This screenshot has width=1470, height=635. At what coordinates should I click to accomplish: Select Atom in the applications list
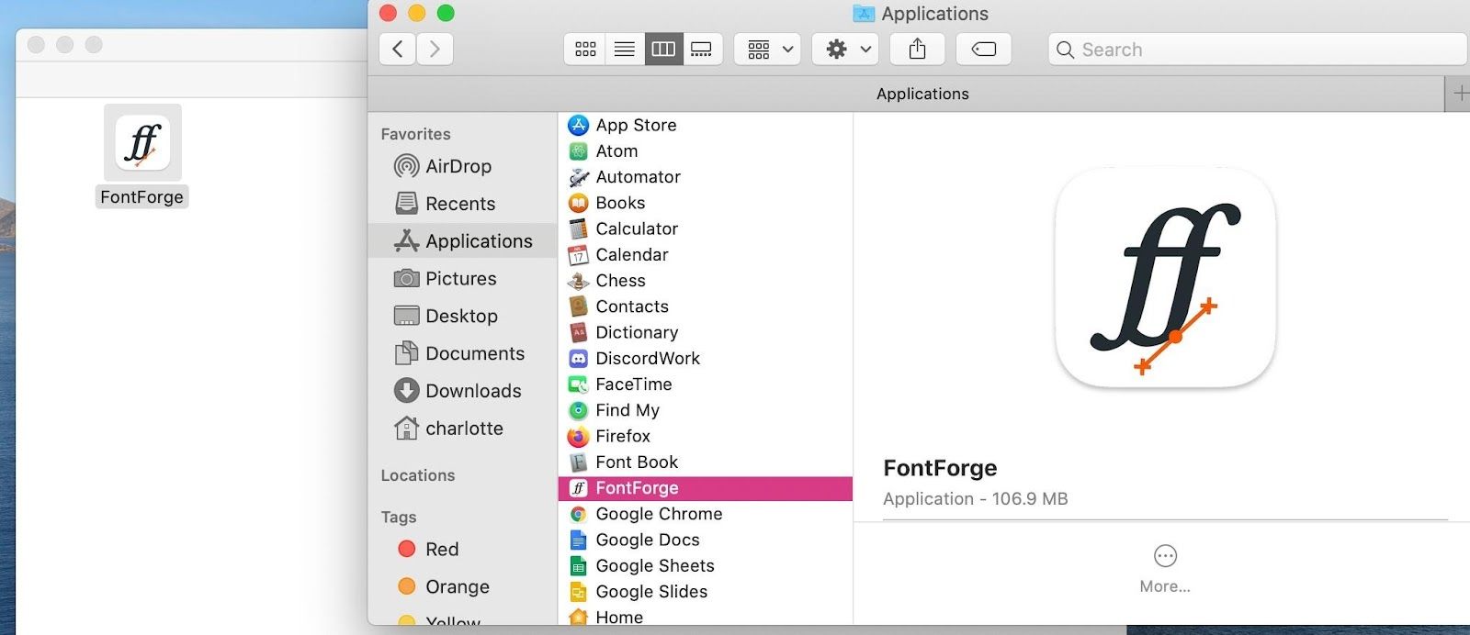(705, 150)
